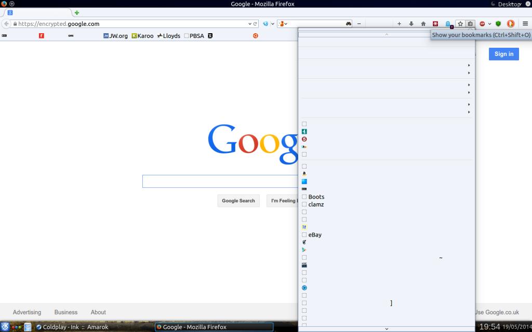Click the Sign in button
The height and width of the screenshot is (332, 532).
click(503, 54)
